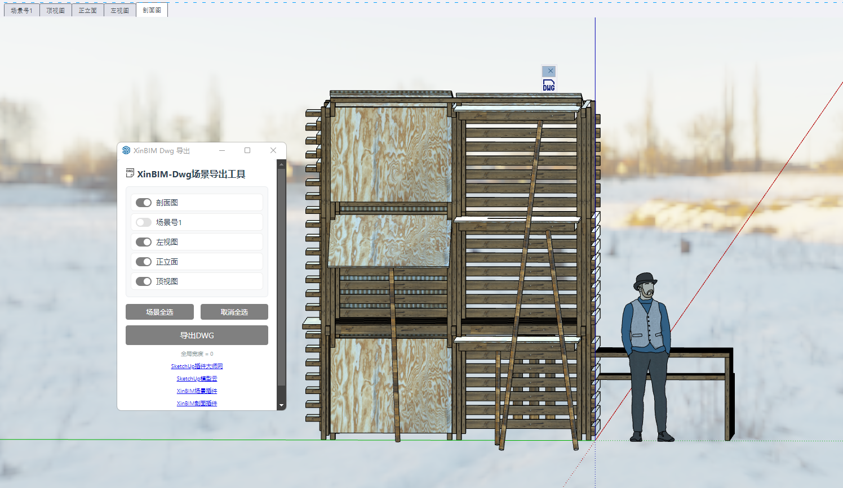Switch off the 正立面 export toggle
The width and height of the screenshot is (843, 488).
point(144,262)
